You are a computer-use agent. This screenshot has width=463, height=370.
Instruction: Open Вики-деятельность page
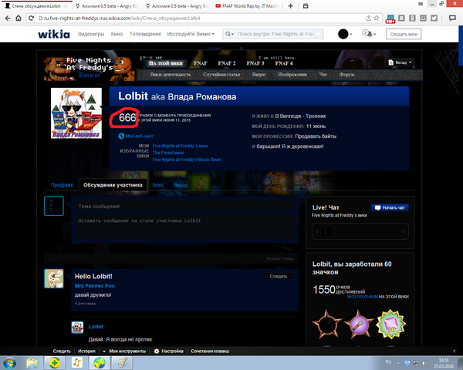[170, 74]
